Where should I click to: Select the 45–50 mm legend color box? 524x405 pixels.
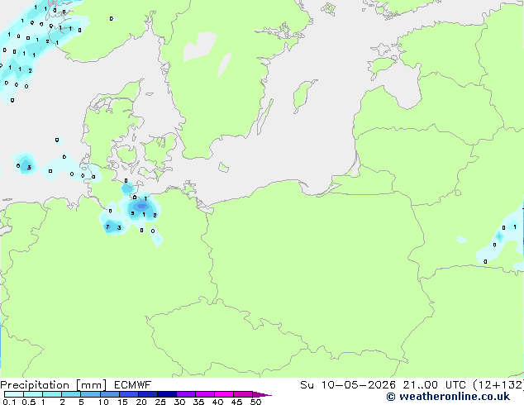pos(243,394)
